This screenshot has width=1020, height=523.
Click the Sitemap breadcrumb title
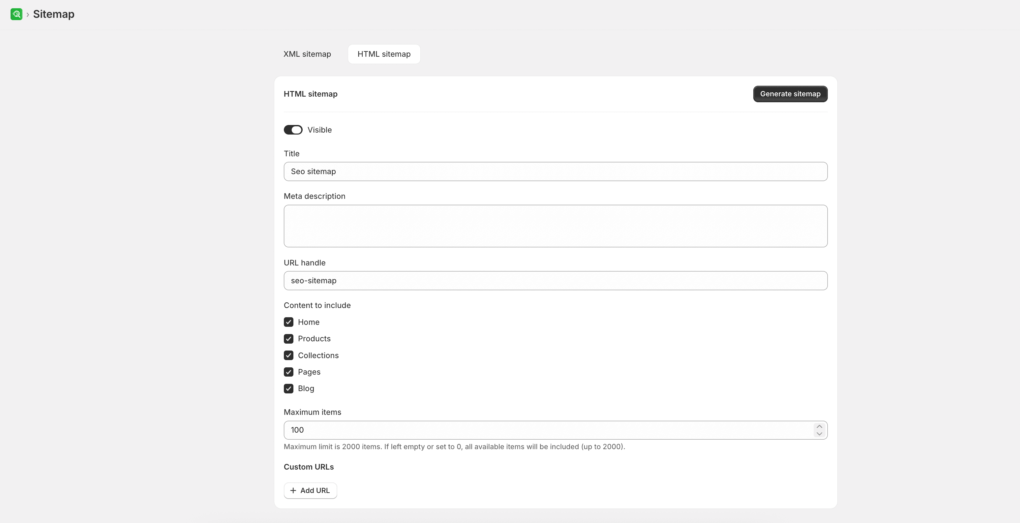(x=54, y=14)
